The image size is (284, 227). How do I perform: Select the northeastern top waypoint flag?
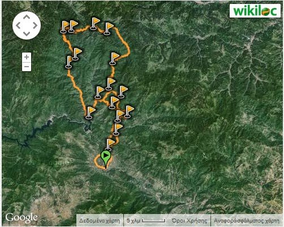click(x=108, y=29)
